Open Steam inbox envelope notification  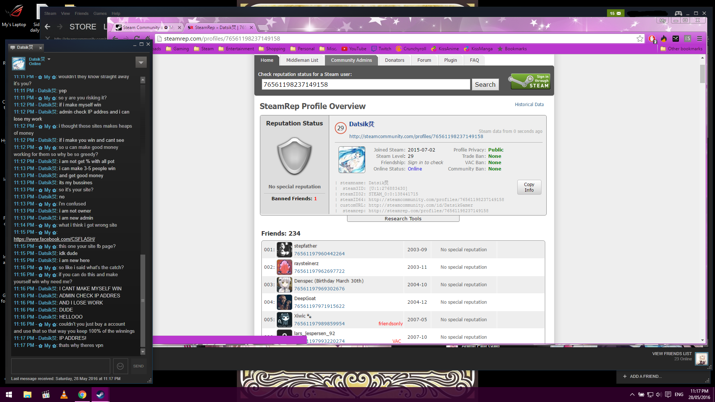pyautogui.click(x=615, y=13)
